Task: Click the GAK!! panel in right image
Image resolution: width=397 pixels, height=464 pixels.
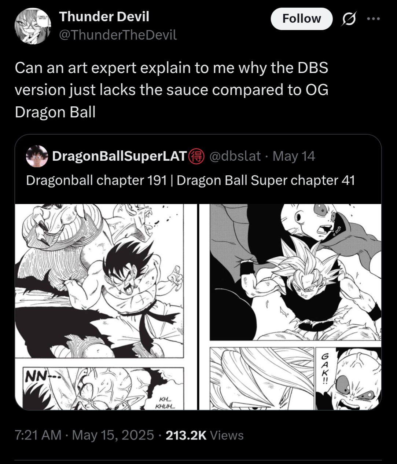Action: [x=349, y=379]
